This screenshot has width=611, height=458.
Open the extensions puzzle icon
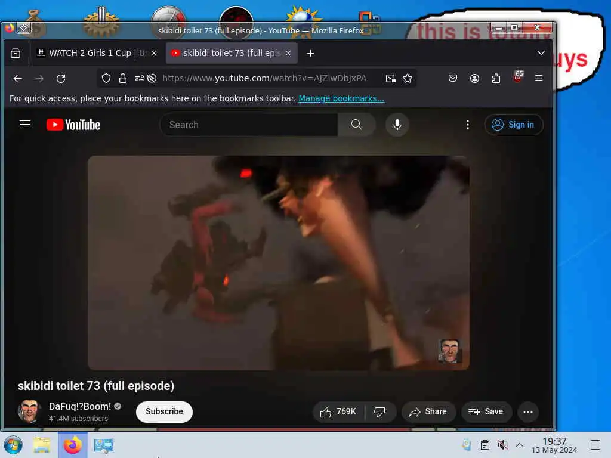click(496, 79)
